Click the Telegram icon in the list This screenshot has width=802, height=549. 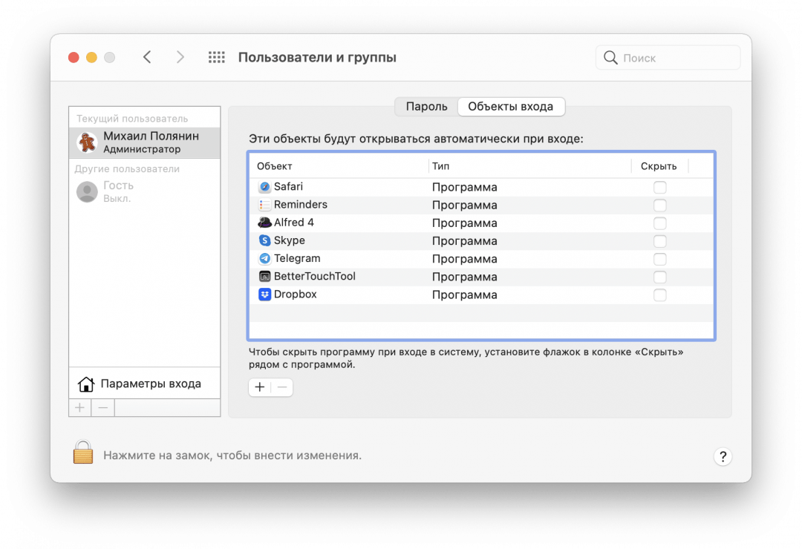265,258
